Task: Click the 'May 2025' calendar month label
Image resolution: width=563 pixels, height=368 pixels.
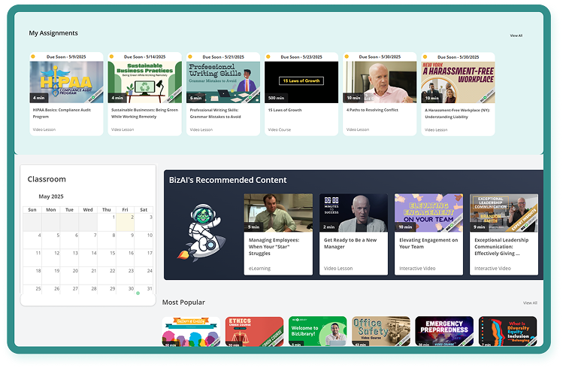Action: point(51,196)
